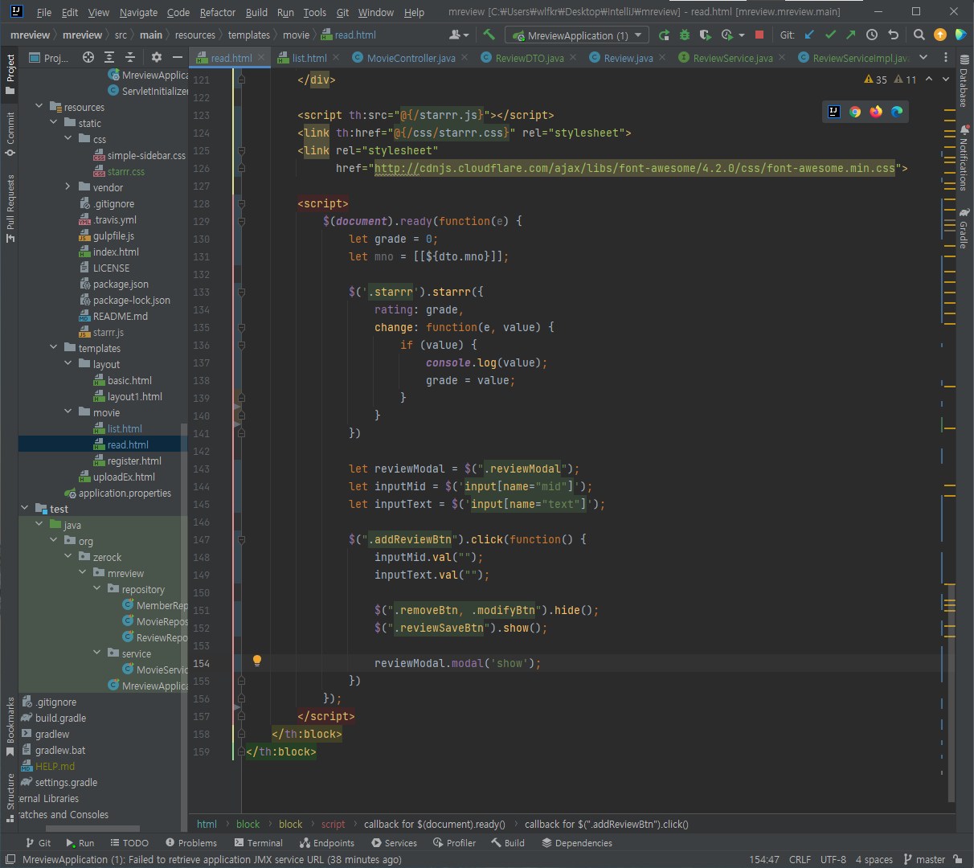
Task: Collapse the layout folder
Action: (x=68, y=364)
